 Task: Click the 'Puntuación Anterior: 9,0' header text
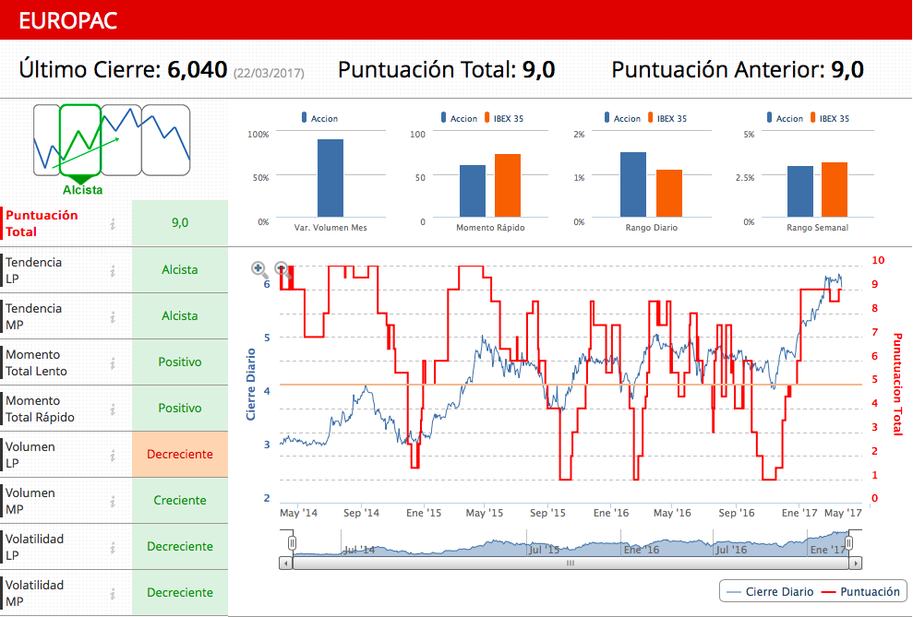[x=738, y=70]
